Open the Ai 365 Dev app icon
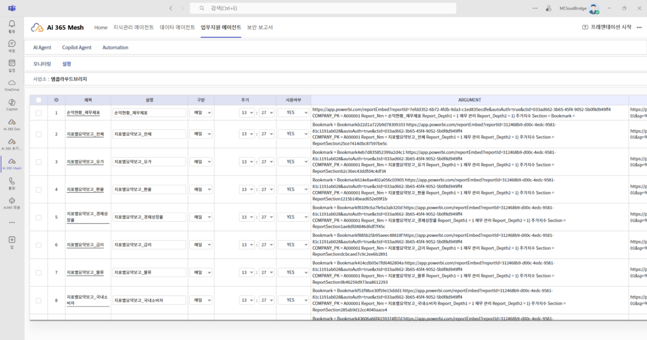This screenshot has height=340, width=647. (x=12, y=123)
